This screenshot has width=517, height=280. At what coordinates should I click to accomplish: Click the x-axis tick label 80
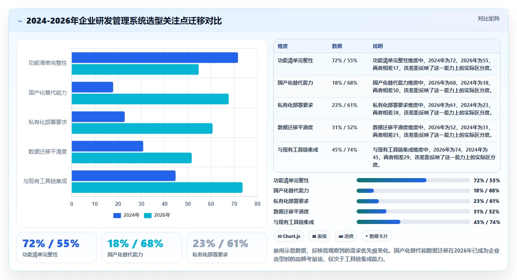[257, 204]
